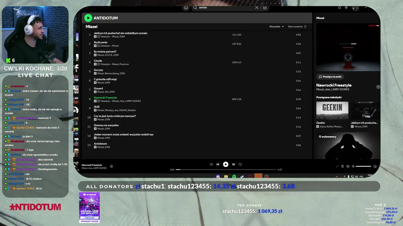Click the green play button next to ANTIDOTUM
This screenshot has height=226, width=403.
pos(88,18)
